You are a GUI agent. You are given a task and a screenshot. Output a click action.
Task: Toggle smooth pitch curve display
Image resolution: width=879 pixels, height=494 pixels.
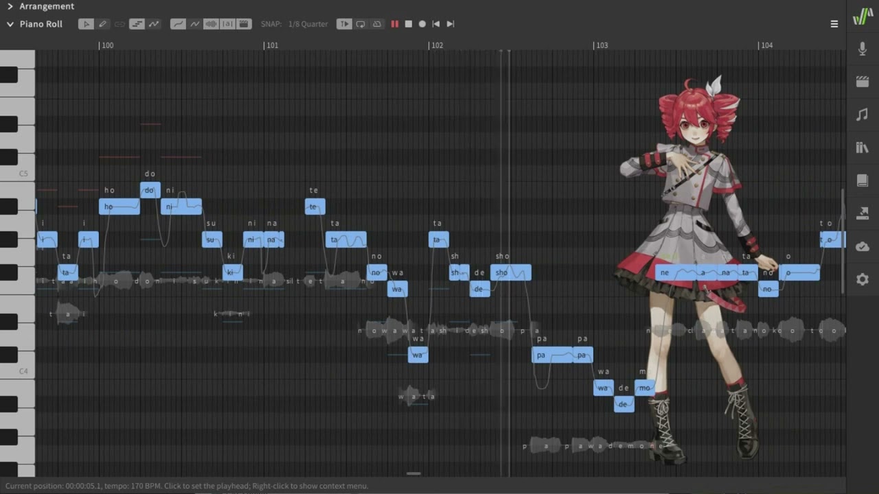pos(178,24)
